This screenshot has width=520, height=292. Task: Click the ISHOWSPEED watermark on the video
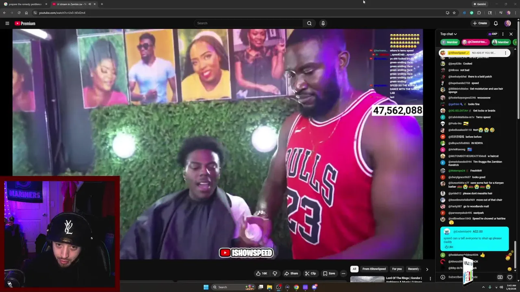coord(246,253)
